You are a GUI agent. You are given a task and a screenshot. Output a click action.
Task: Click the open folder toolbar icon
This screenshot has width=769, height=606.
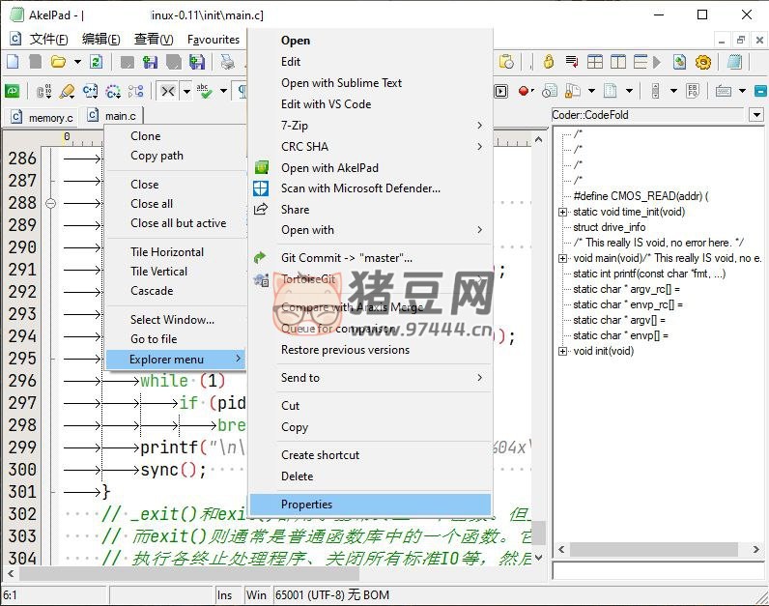59,62
